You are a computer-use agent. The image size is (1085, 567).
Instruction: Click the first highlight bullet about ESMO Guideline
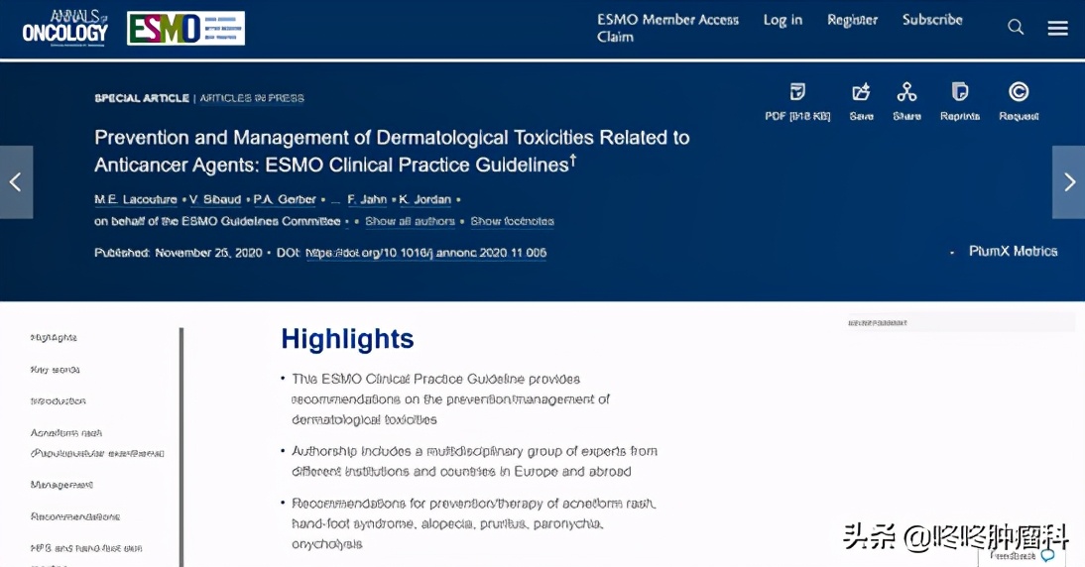tap(450, 399)
